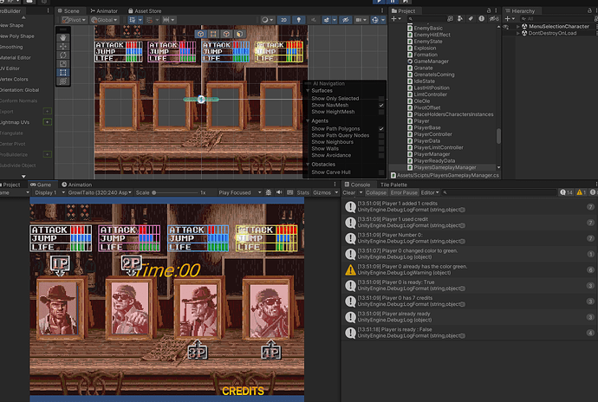Select the Rect tool in the Scene toolbar
This screenshot has height=402, width=598.
tap(63, 73)
